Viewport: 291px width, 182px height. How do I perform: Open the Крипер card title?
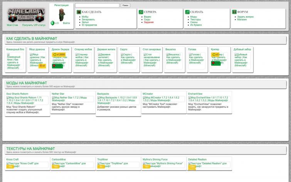click(215, 49)
